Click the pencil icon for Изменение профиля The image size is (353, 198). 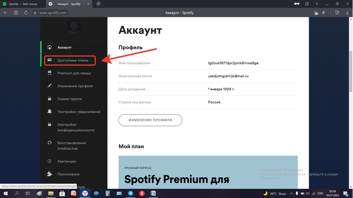49,86
